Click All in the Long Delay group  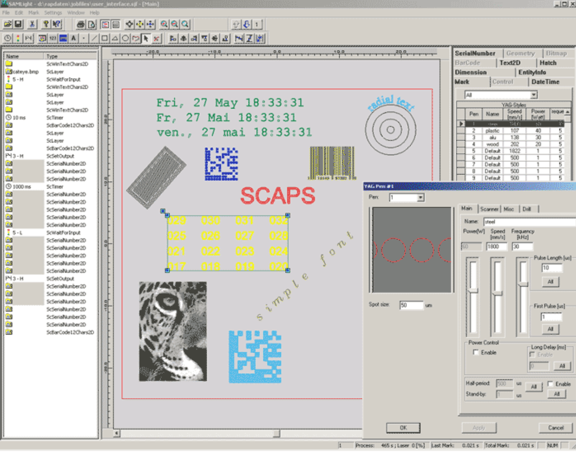pos(562,366)
